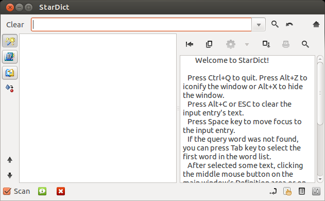The height and width of the screenshot is (201, 325).
Task: Click the list document icon at bottom right
Action: [x=302, y=191]
